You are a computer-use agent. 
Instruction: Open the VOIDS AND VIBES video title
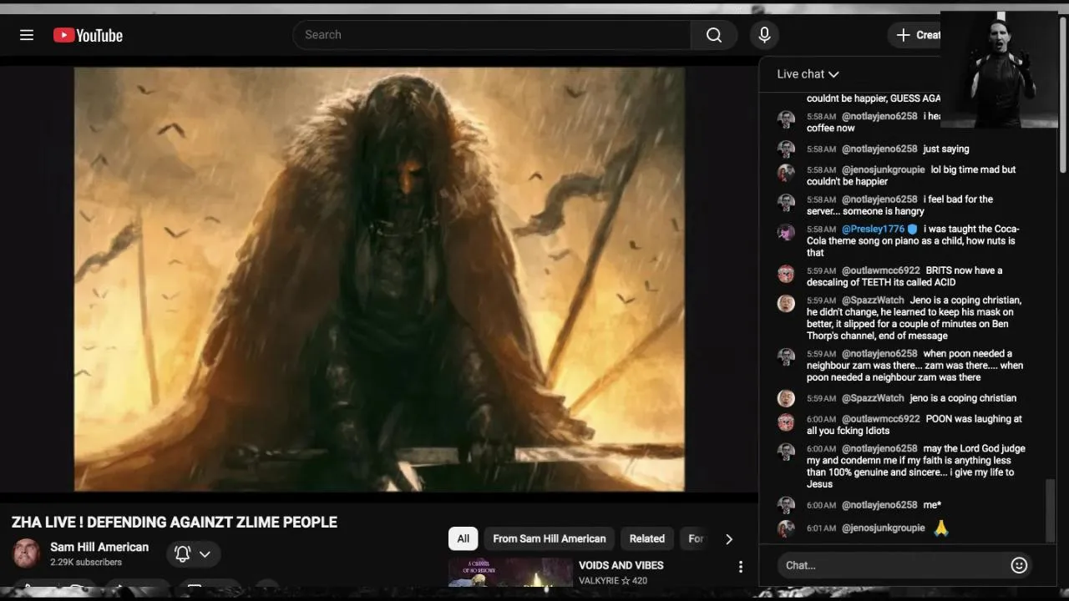[x=621, y=565]
